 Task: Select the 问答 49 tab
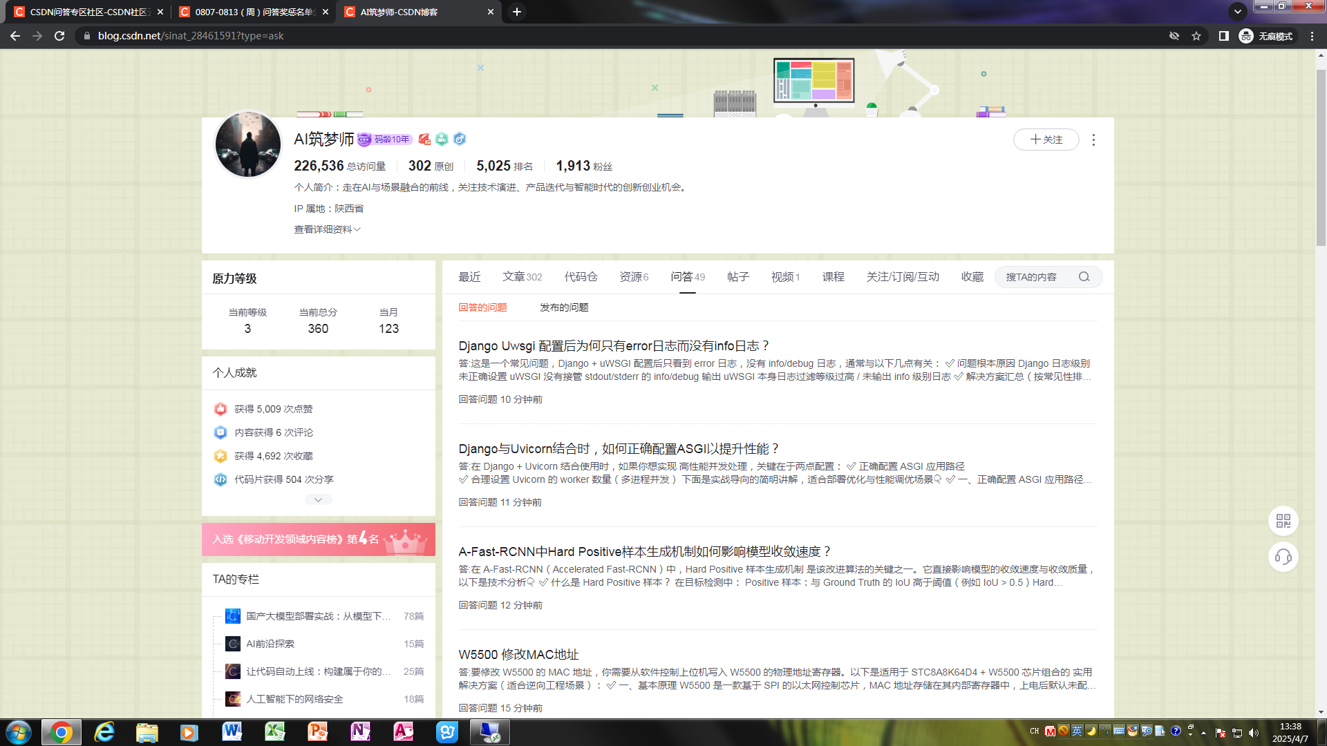pos(688,277)
